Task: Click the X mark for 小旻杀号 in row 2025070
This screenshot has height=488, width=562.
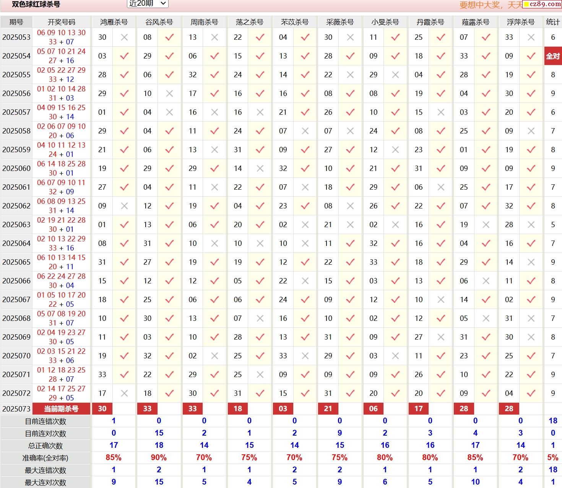Action: coord(395,356)
